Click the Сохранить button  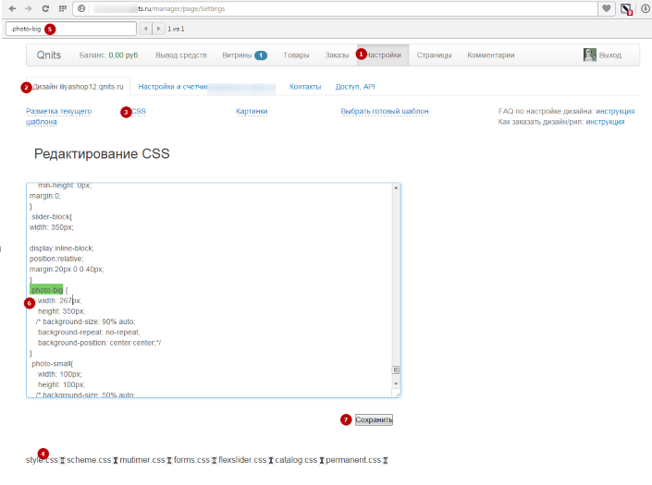point(375,419)
